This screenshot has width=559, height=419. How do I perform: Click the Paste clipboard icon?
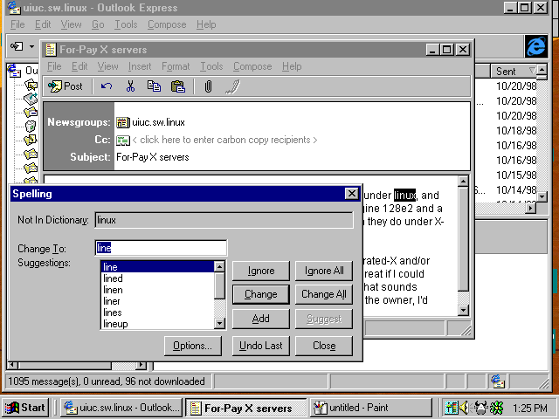click(x=178, y=86)
